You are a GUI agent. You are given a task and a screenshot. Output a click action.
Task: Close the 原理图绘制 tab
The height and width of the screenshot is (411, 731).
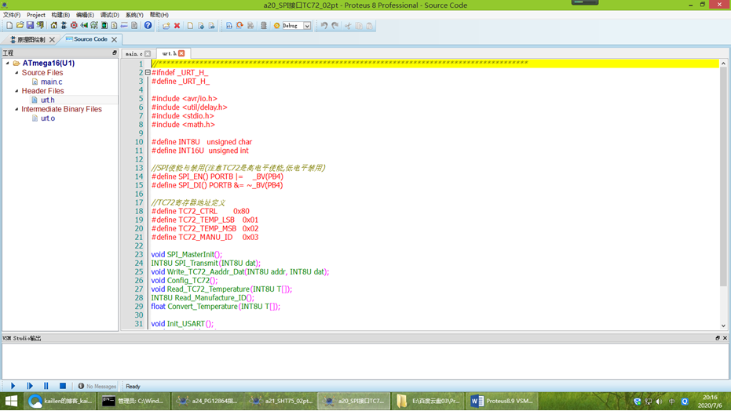tap(52, 39)
